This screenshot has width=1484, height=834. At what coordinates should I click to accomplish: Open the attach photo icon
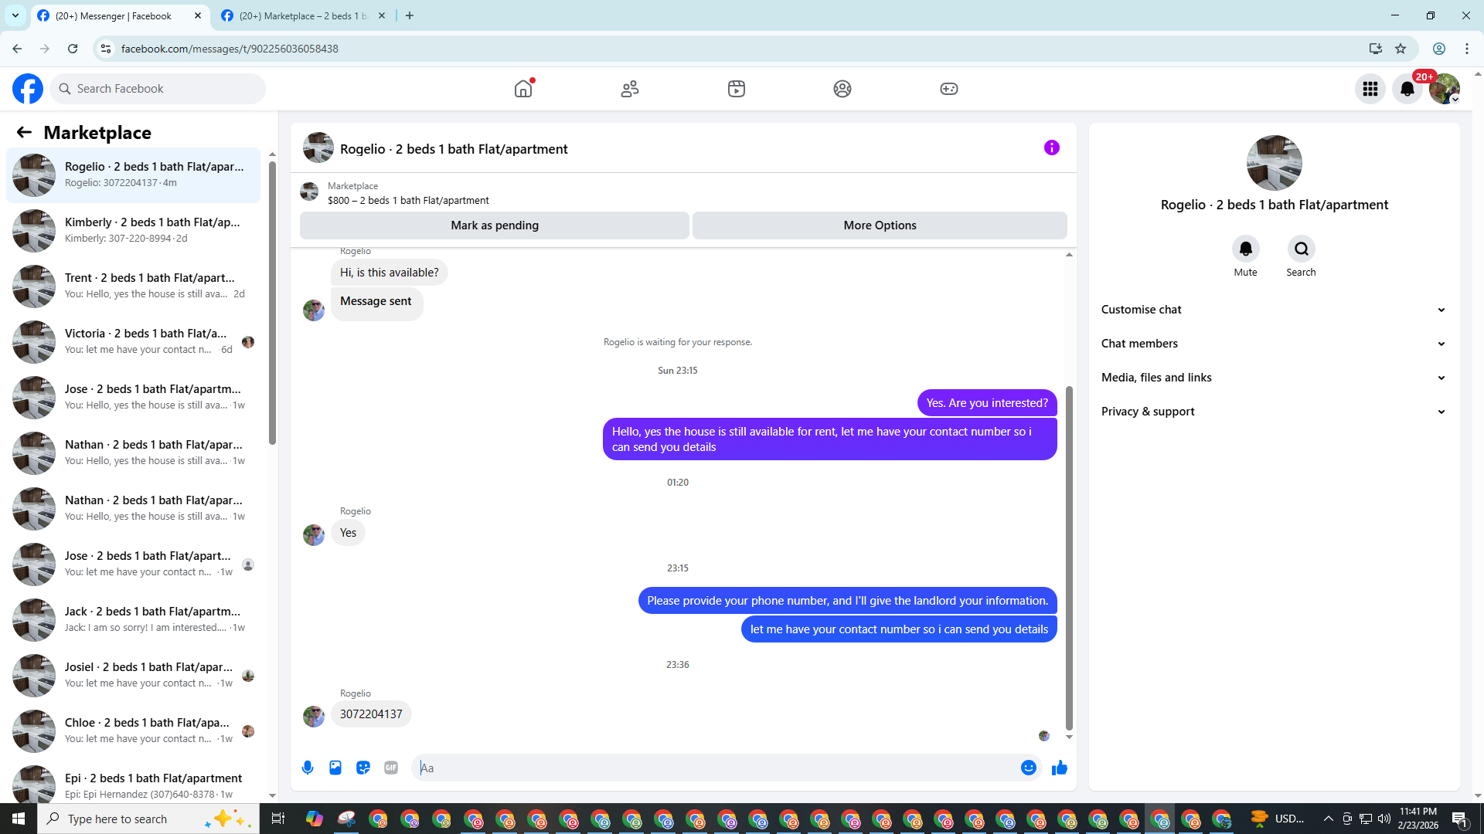coord(335,768)
